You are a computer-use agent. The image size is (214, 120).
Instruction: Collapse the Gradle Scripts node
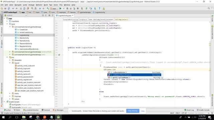pos(4,102)
